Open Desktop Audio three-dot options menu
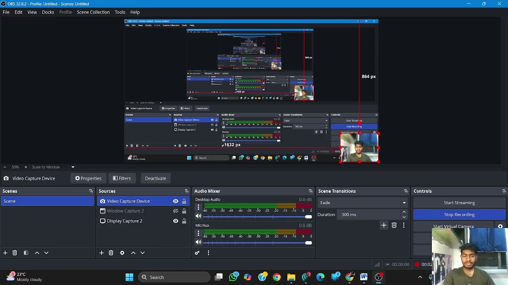This screenshot has height=285, width=508. tap(198, 207)
